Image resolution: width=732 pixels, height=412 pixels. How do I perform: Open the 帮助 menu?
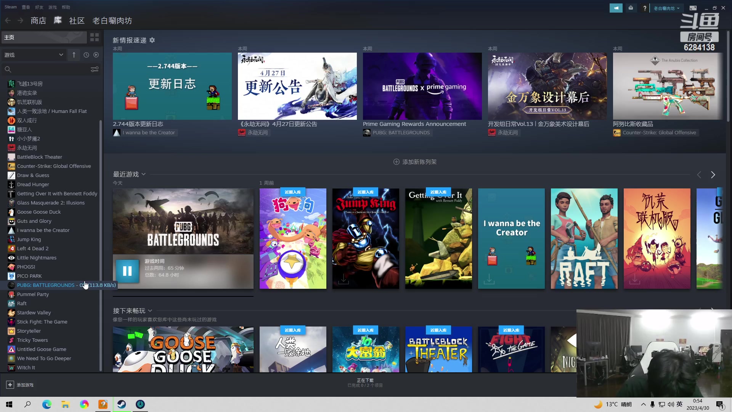(66, 7)
